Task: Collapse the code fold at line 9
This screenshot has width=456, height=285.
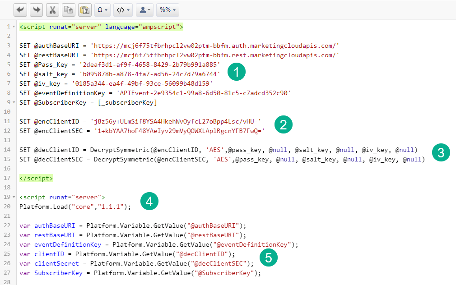Action: pyautogui.click(x=14, y=102)
